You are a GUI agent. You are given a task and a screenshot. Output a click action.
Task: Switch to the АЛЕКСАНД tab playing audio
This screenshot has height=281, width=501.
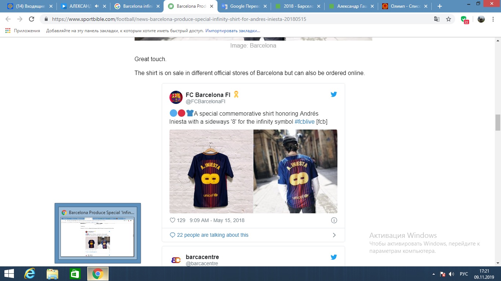[x=80, y=6]
